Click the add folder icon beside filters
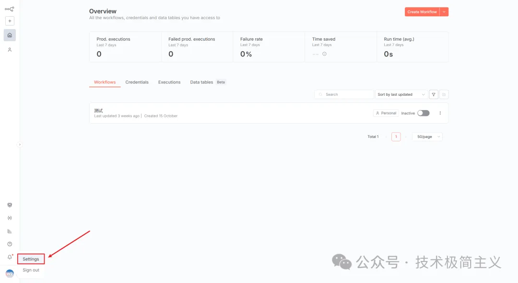Viewport: 518px width, 283px height. pos(444,94)
